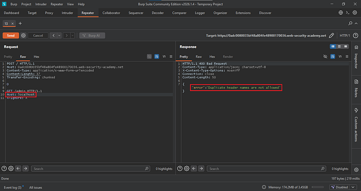Open the Help menu
This screenshot has height=191, width=361.
(81, 4)
